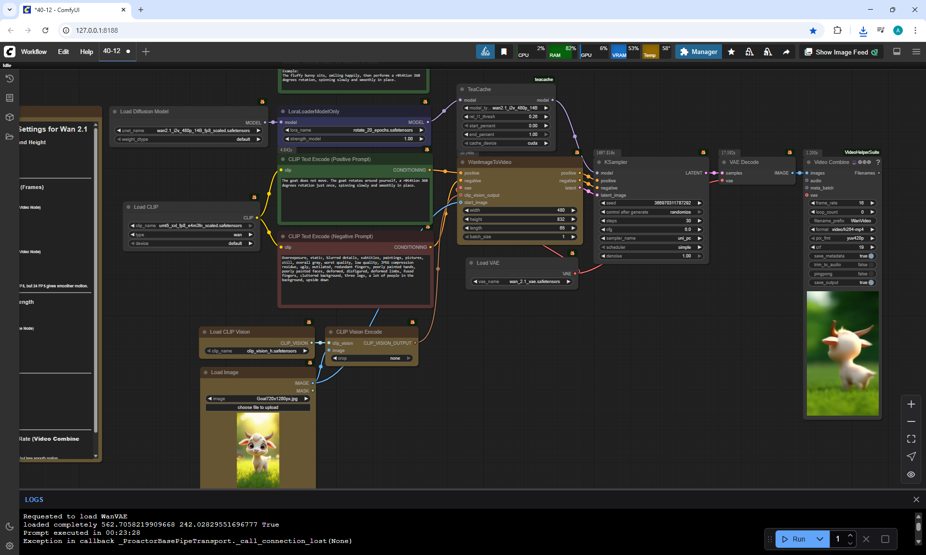Click the Manager button
This screenshot has height=555, width=926.
tap(698, 52)
